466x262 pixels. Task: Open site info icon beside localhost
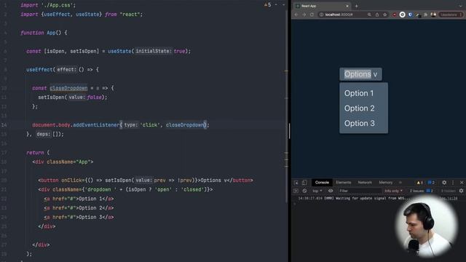pyautogui.click(x=321, y=15)
